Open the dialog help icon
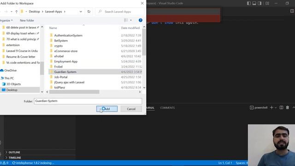 [x=141, y=20]
